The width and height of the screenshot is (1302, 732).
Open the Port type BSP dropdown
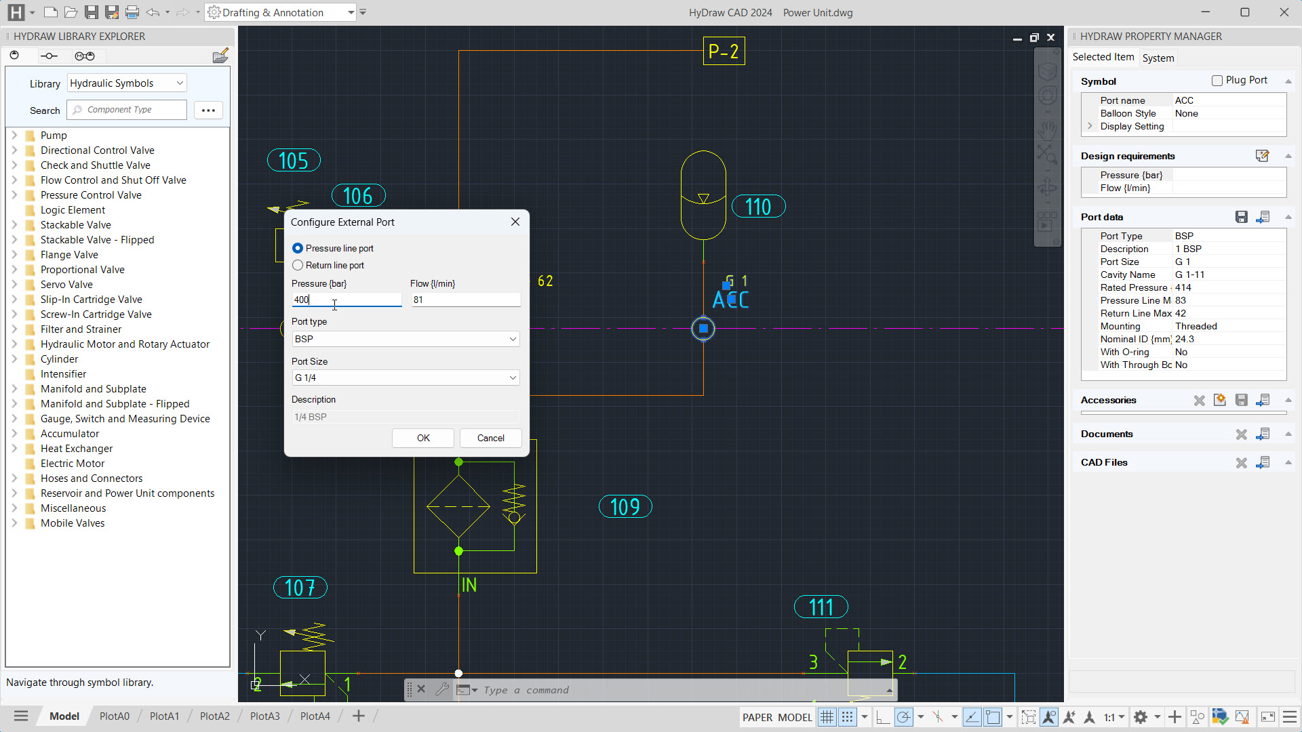[x=406, y=339]
